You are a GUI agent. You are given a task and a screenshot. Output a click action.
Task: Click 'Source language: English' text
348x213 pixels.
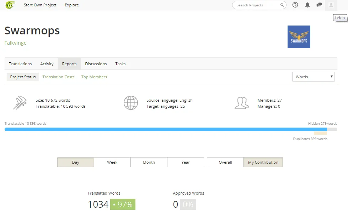[x=170, y=100]
